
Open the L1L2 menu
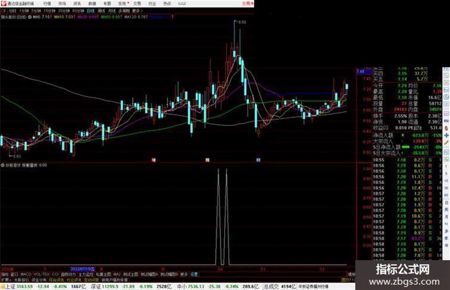click(x=182, y=3)
